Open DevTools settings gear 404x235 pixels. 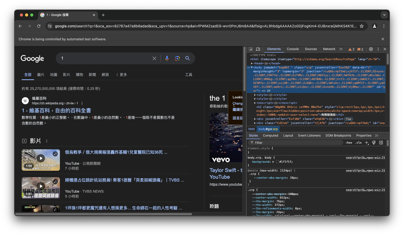371,49
